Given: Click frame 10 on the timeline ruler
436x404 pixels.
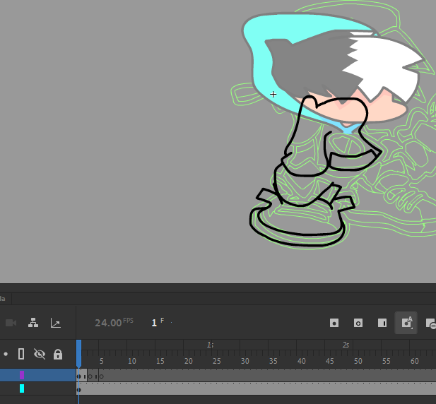Looking at the screenshot, I should [132, 361].
